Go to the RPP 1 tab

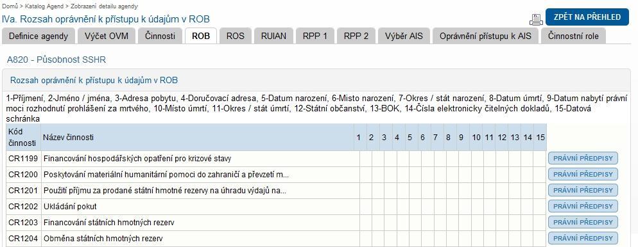(x=315, y=36)
